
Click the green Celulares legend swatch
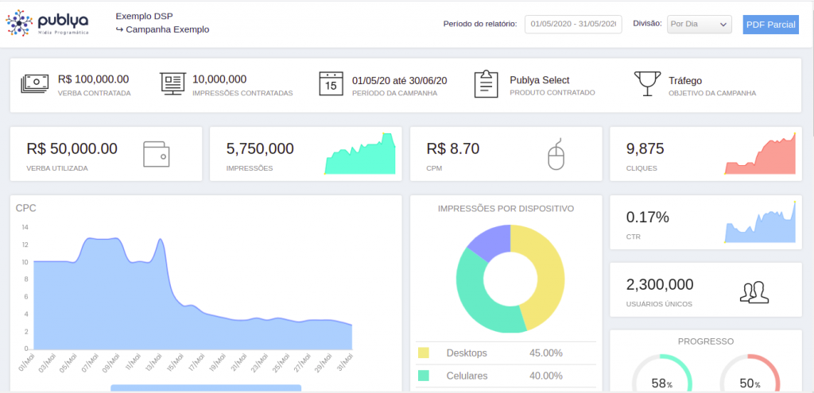pyautogui.click(x=424, y=376)
